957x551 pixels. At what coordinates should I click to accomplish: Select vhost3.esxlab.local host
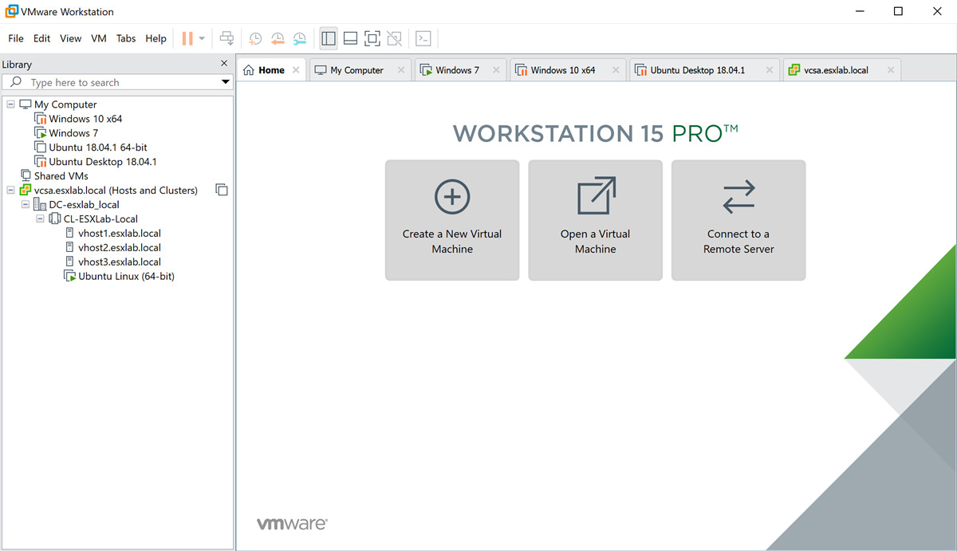click(120, 262)
